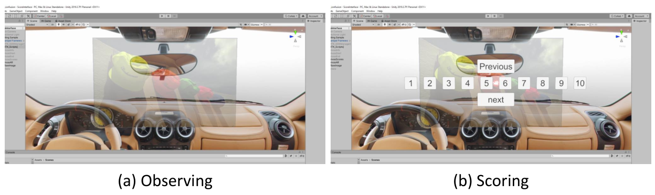Toggle Local handle rotation in Observing toolbar
Screen dimensions: 655x195
tap(51, 16)
